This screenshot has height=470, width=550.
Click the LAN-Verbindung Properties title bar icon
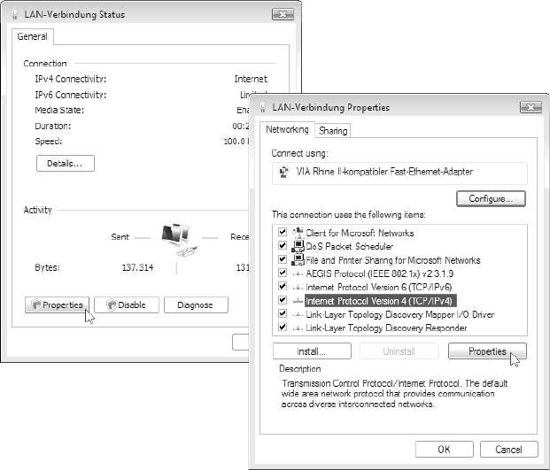262,107
